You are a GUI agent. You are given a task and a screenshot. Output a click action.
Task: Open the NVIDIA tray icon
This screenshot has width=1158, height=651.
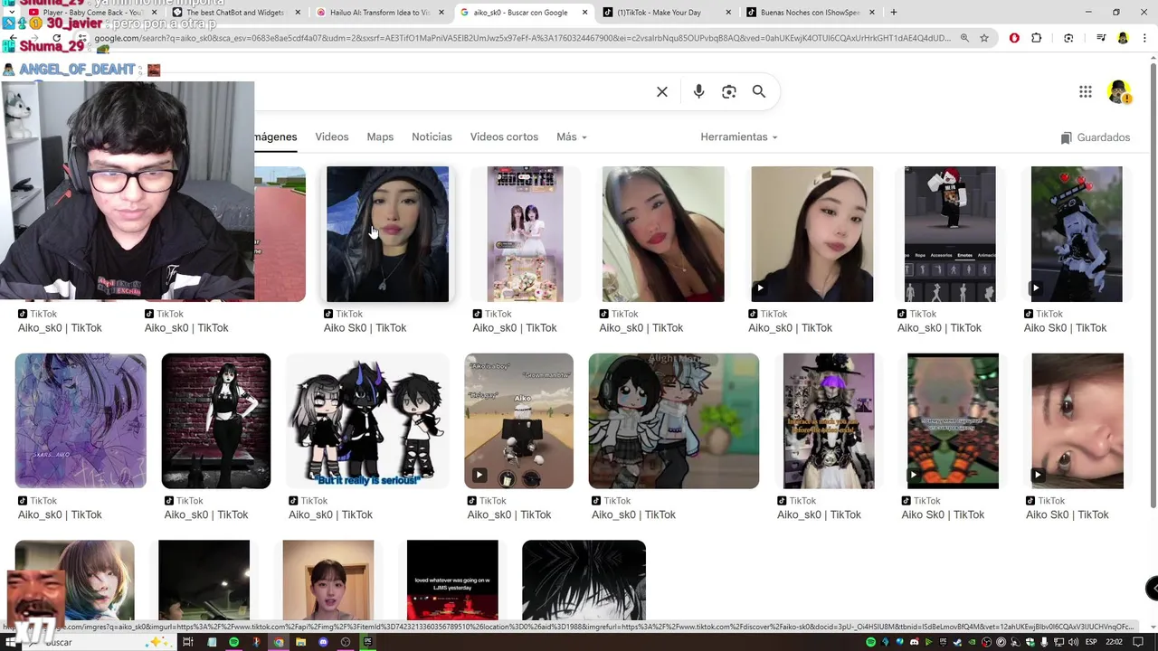[972, 642]
